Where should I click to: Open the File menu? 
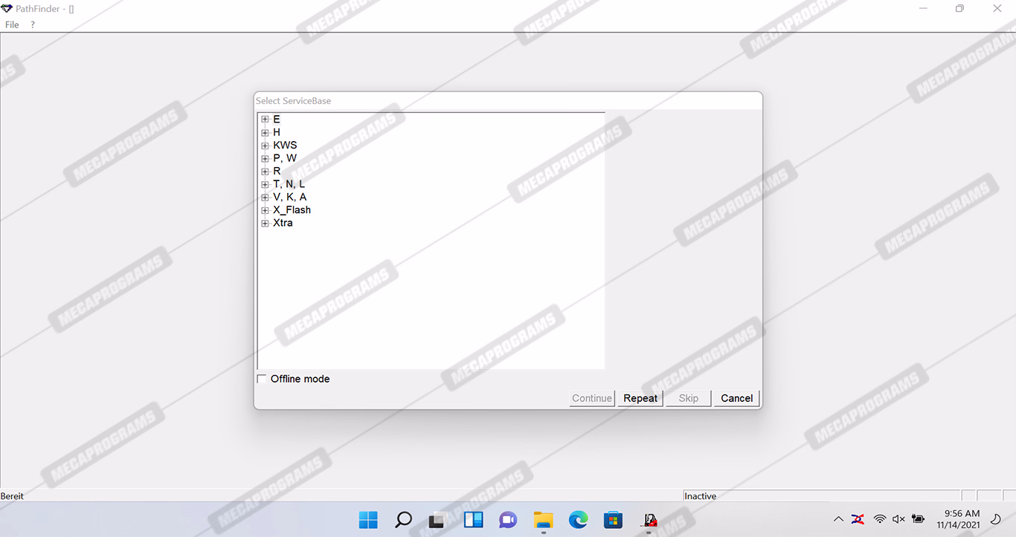point(12,25)
